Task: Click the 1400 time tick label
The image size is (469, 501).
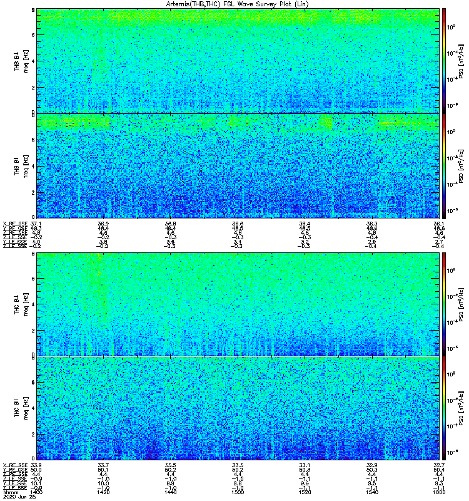Action: point(36,492)
